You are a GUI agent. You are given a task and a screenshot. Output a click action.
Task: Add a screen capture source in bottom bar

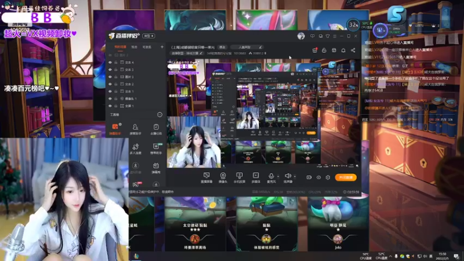tap(206, 177)
